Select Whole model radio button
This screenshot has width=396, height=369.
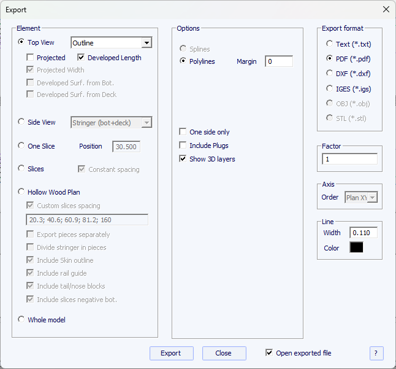(x=22, y=320)
